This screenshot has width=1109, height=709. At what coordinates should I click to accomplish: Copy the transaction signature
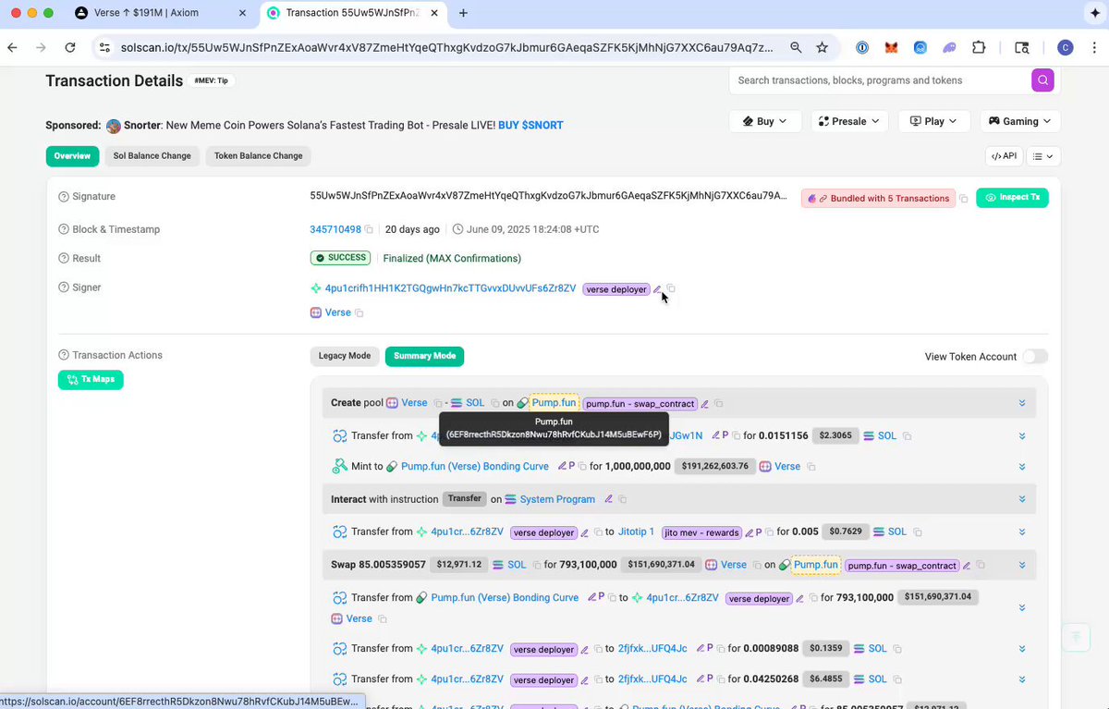coord(964,199)
